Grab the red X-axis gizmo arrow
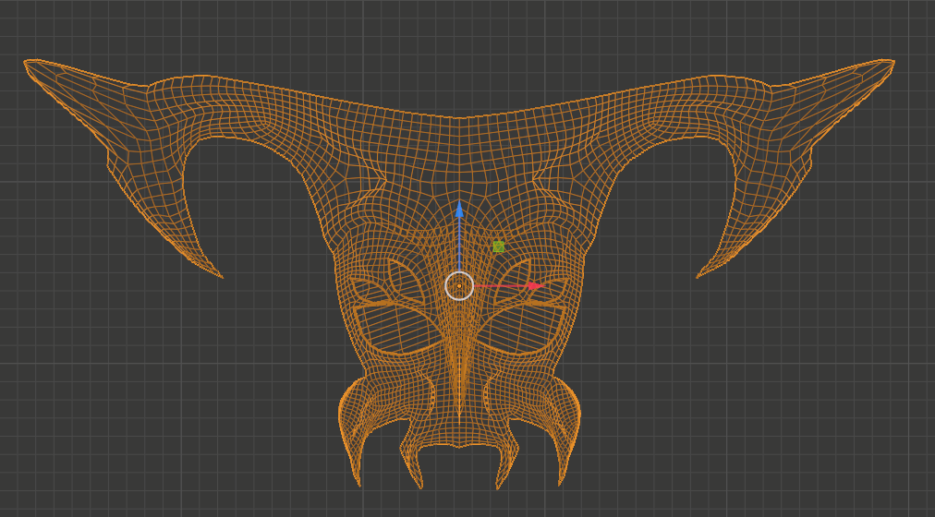 (536, 286)
